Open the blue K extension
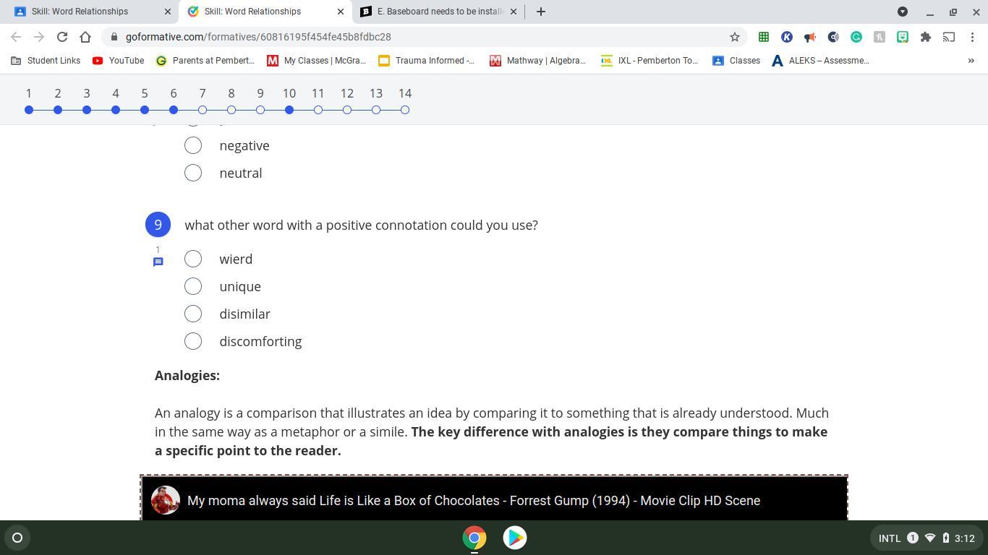Viewport: 988px width, 555px height. point(787,37)
